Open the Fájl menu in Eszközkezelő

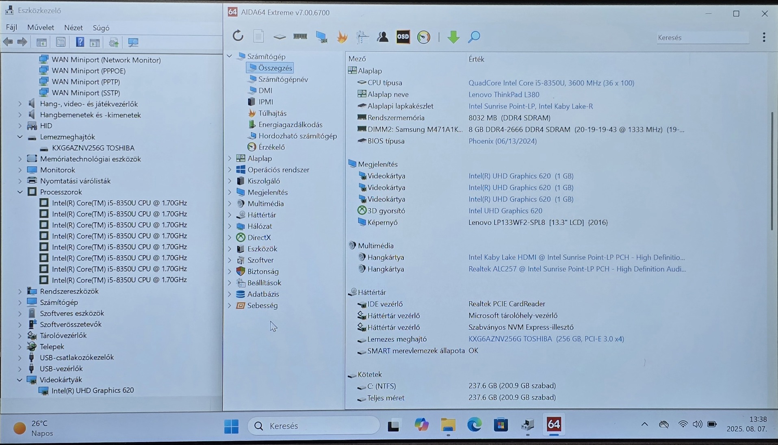(x=11, y=28)
